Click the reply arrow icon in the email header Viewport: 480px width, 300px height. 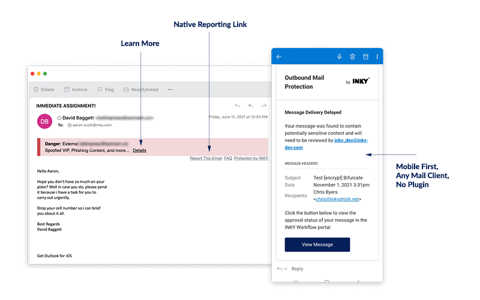pyautogui.click(x=238, y=106)
